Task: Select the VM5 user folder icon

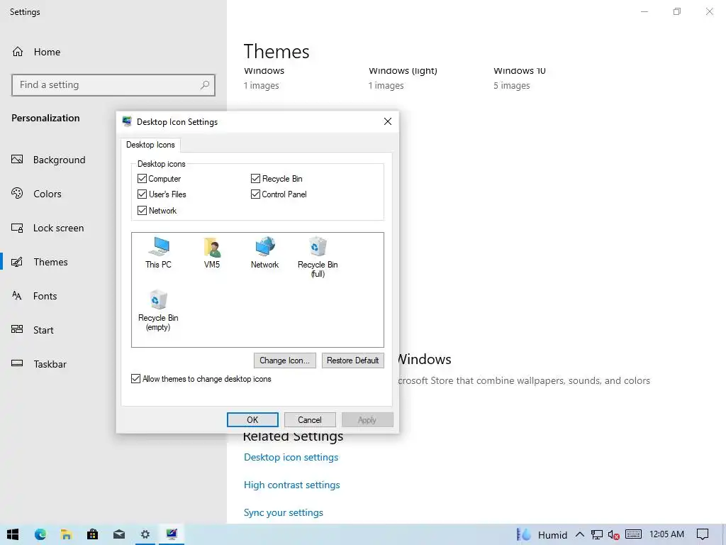Action: point(212,253)
